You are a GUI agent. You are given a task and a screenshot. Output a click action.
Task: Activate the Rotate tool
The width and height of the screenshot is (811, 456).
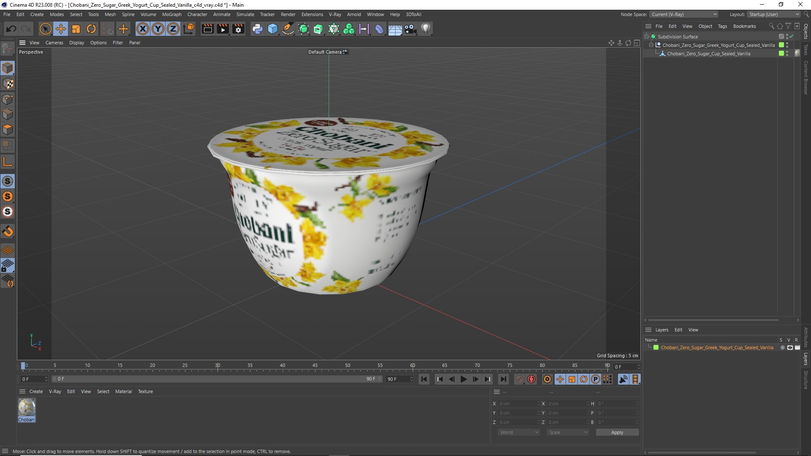[x=91, y=29]
